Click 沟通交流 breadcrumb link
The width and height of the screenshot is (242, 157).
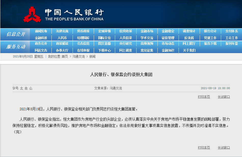78,56
